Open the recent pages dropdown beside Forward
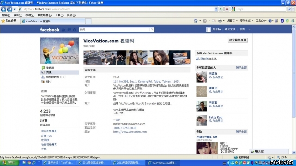The height and width of the screenshot is (166, 296). click(14, 9)
